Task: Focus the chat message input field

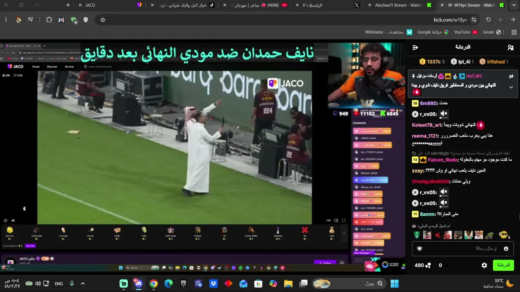Action: tap(463, 248)
